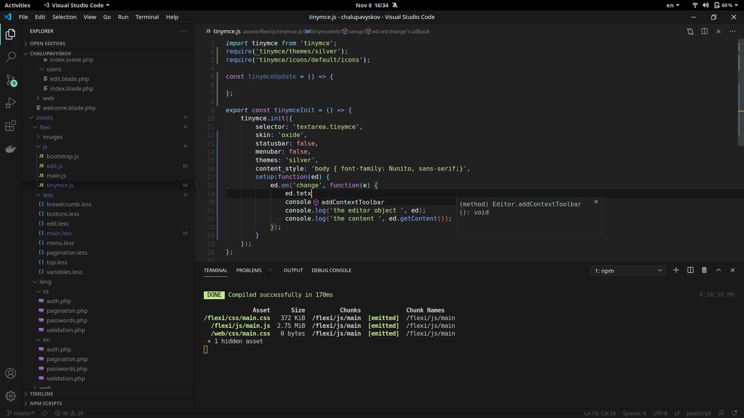The height and width of the screenshot is (418, 744).
Task: Toggle notifications bell in status bar
Action: tap(734, 413)
